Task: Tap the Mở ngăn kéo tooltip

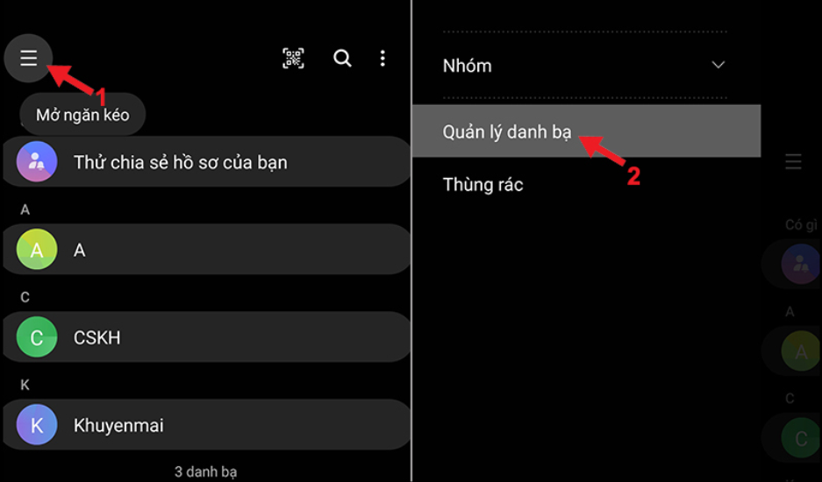Action: (x=82, y=115)
